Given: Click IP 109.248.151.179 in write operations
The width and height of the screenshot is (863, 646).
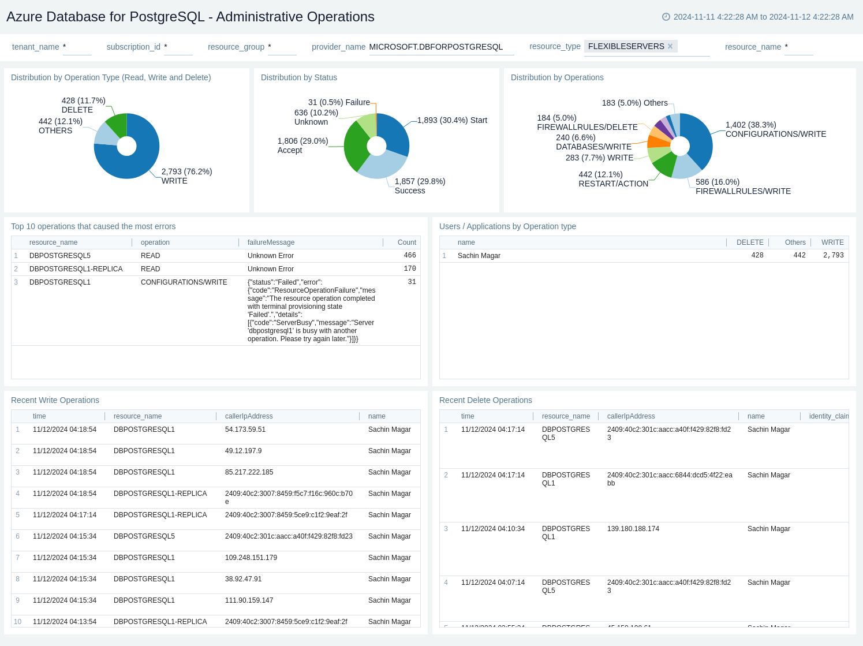Looking at the screenshot, I should pos(251,558).
